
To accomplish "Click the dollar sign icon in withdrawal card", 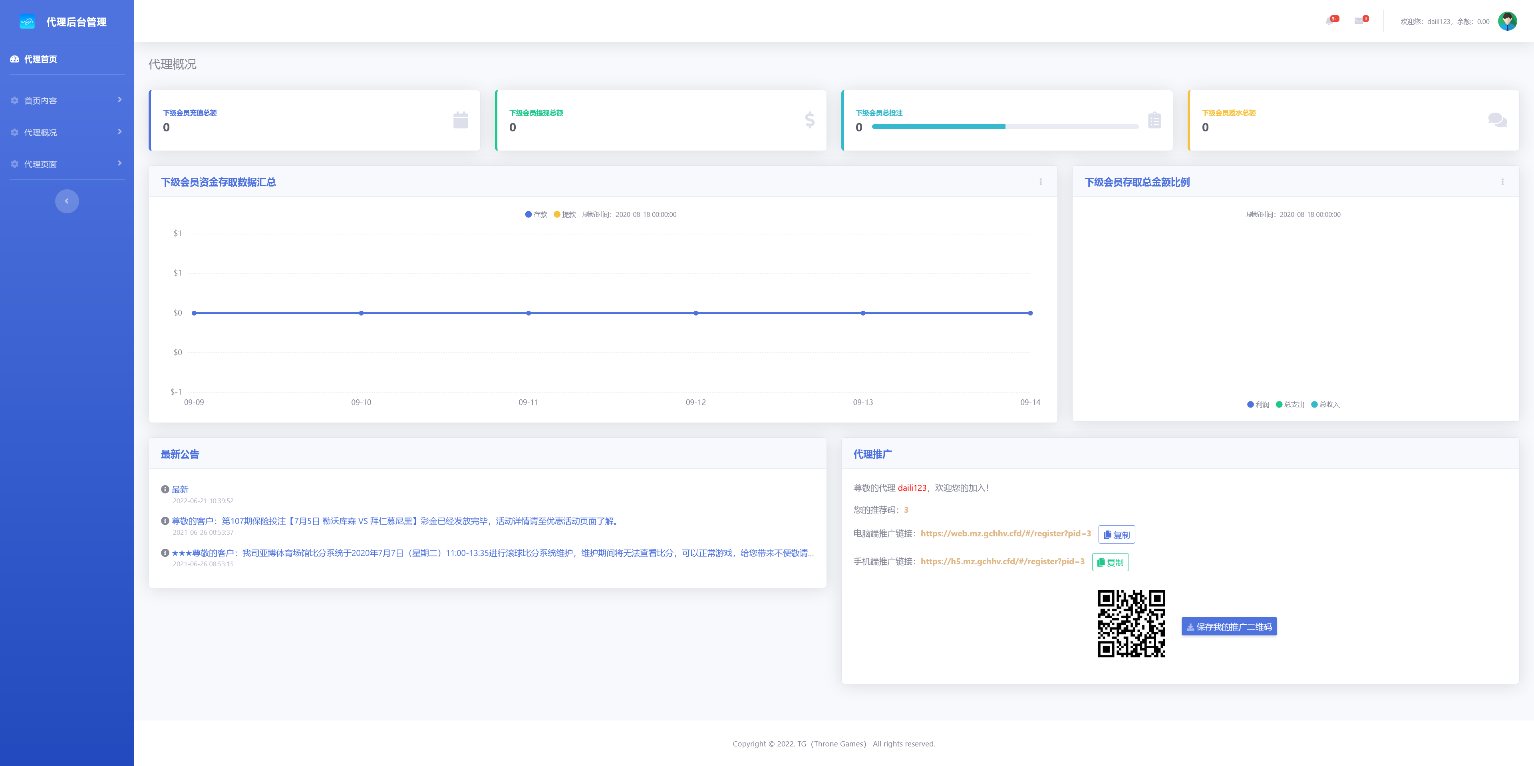I will click(x=809, y=120).
